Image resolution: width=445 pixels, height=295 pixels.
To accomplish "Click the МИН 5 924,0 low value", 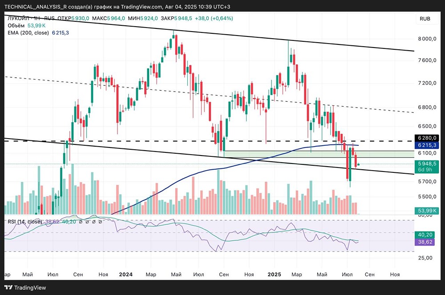I will click(143, 18).
